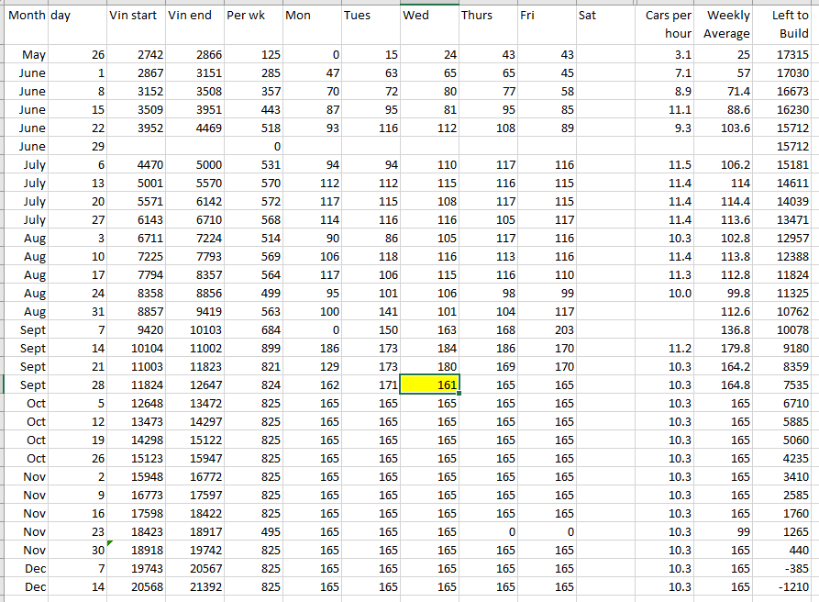Select the 'Weekly Average' header cell

[725, 25]
